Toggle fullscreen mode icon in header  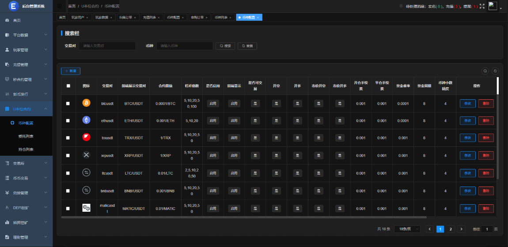click(x=482, y=6)
